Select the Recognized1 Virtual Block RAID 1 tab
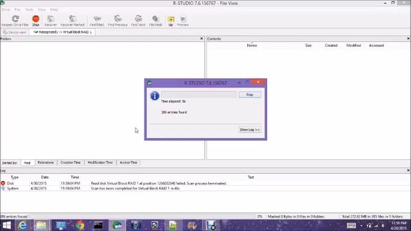The height and width of the screenshot is (231, 411). (x=63, y=32)
